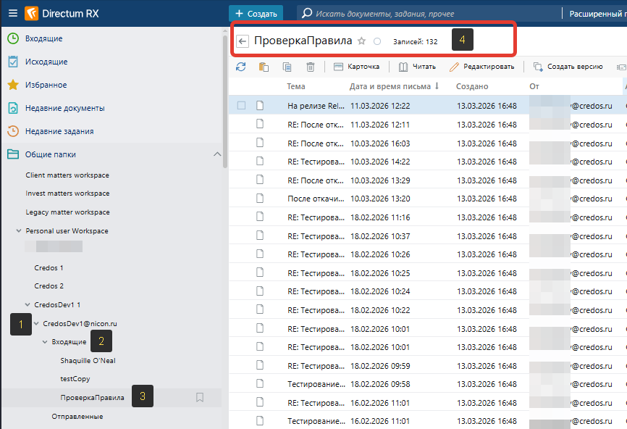Collapse the Personal user Workspace node
The image size is (627, 429).
point(19,231)
